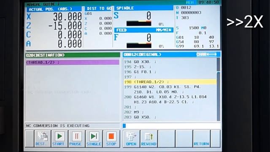Select the far-right blank softkey
Image resolution: width=270 pixels, height=152 pixels.
216,139
